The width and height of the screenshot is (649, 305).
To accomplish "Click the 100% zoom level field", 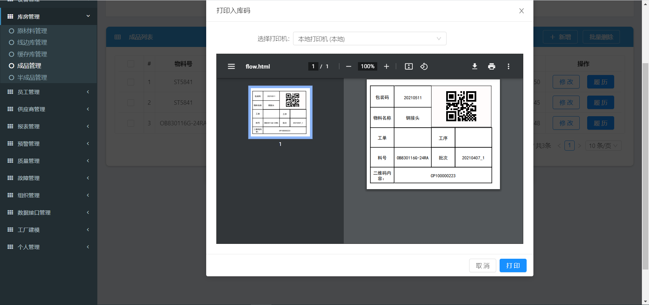I will click(x=367, y=67).
